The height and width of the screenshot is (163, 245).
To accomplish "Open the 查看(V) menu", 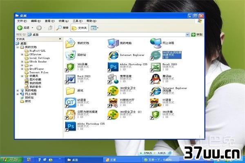I will tap(50, 21).
